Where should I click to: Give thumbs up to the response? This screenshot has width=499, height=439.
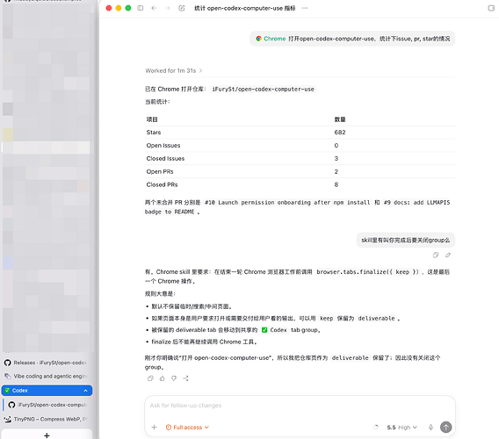point(163,378)
